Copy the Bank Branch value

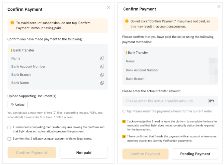[102, 75]
